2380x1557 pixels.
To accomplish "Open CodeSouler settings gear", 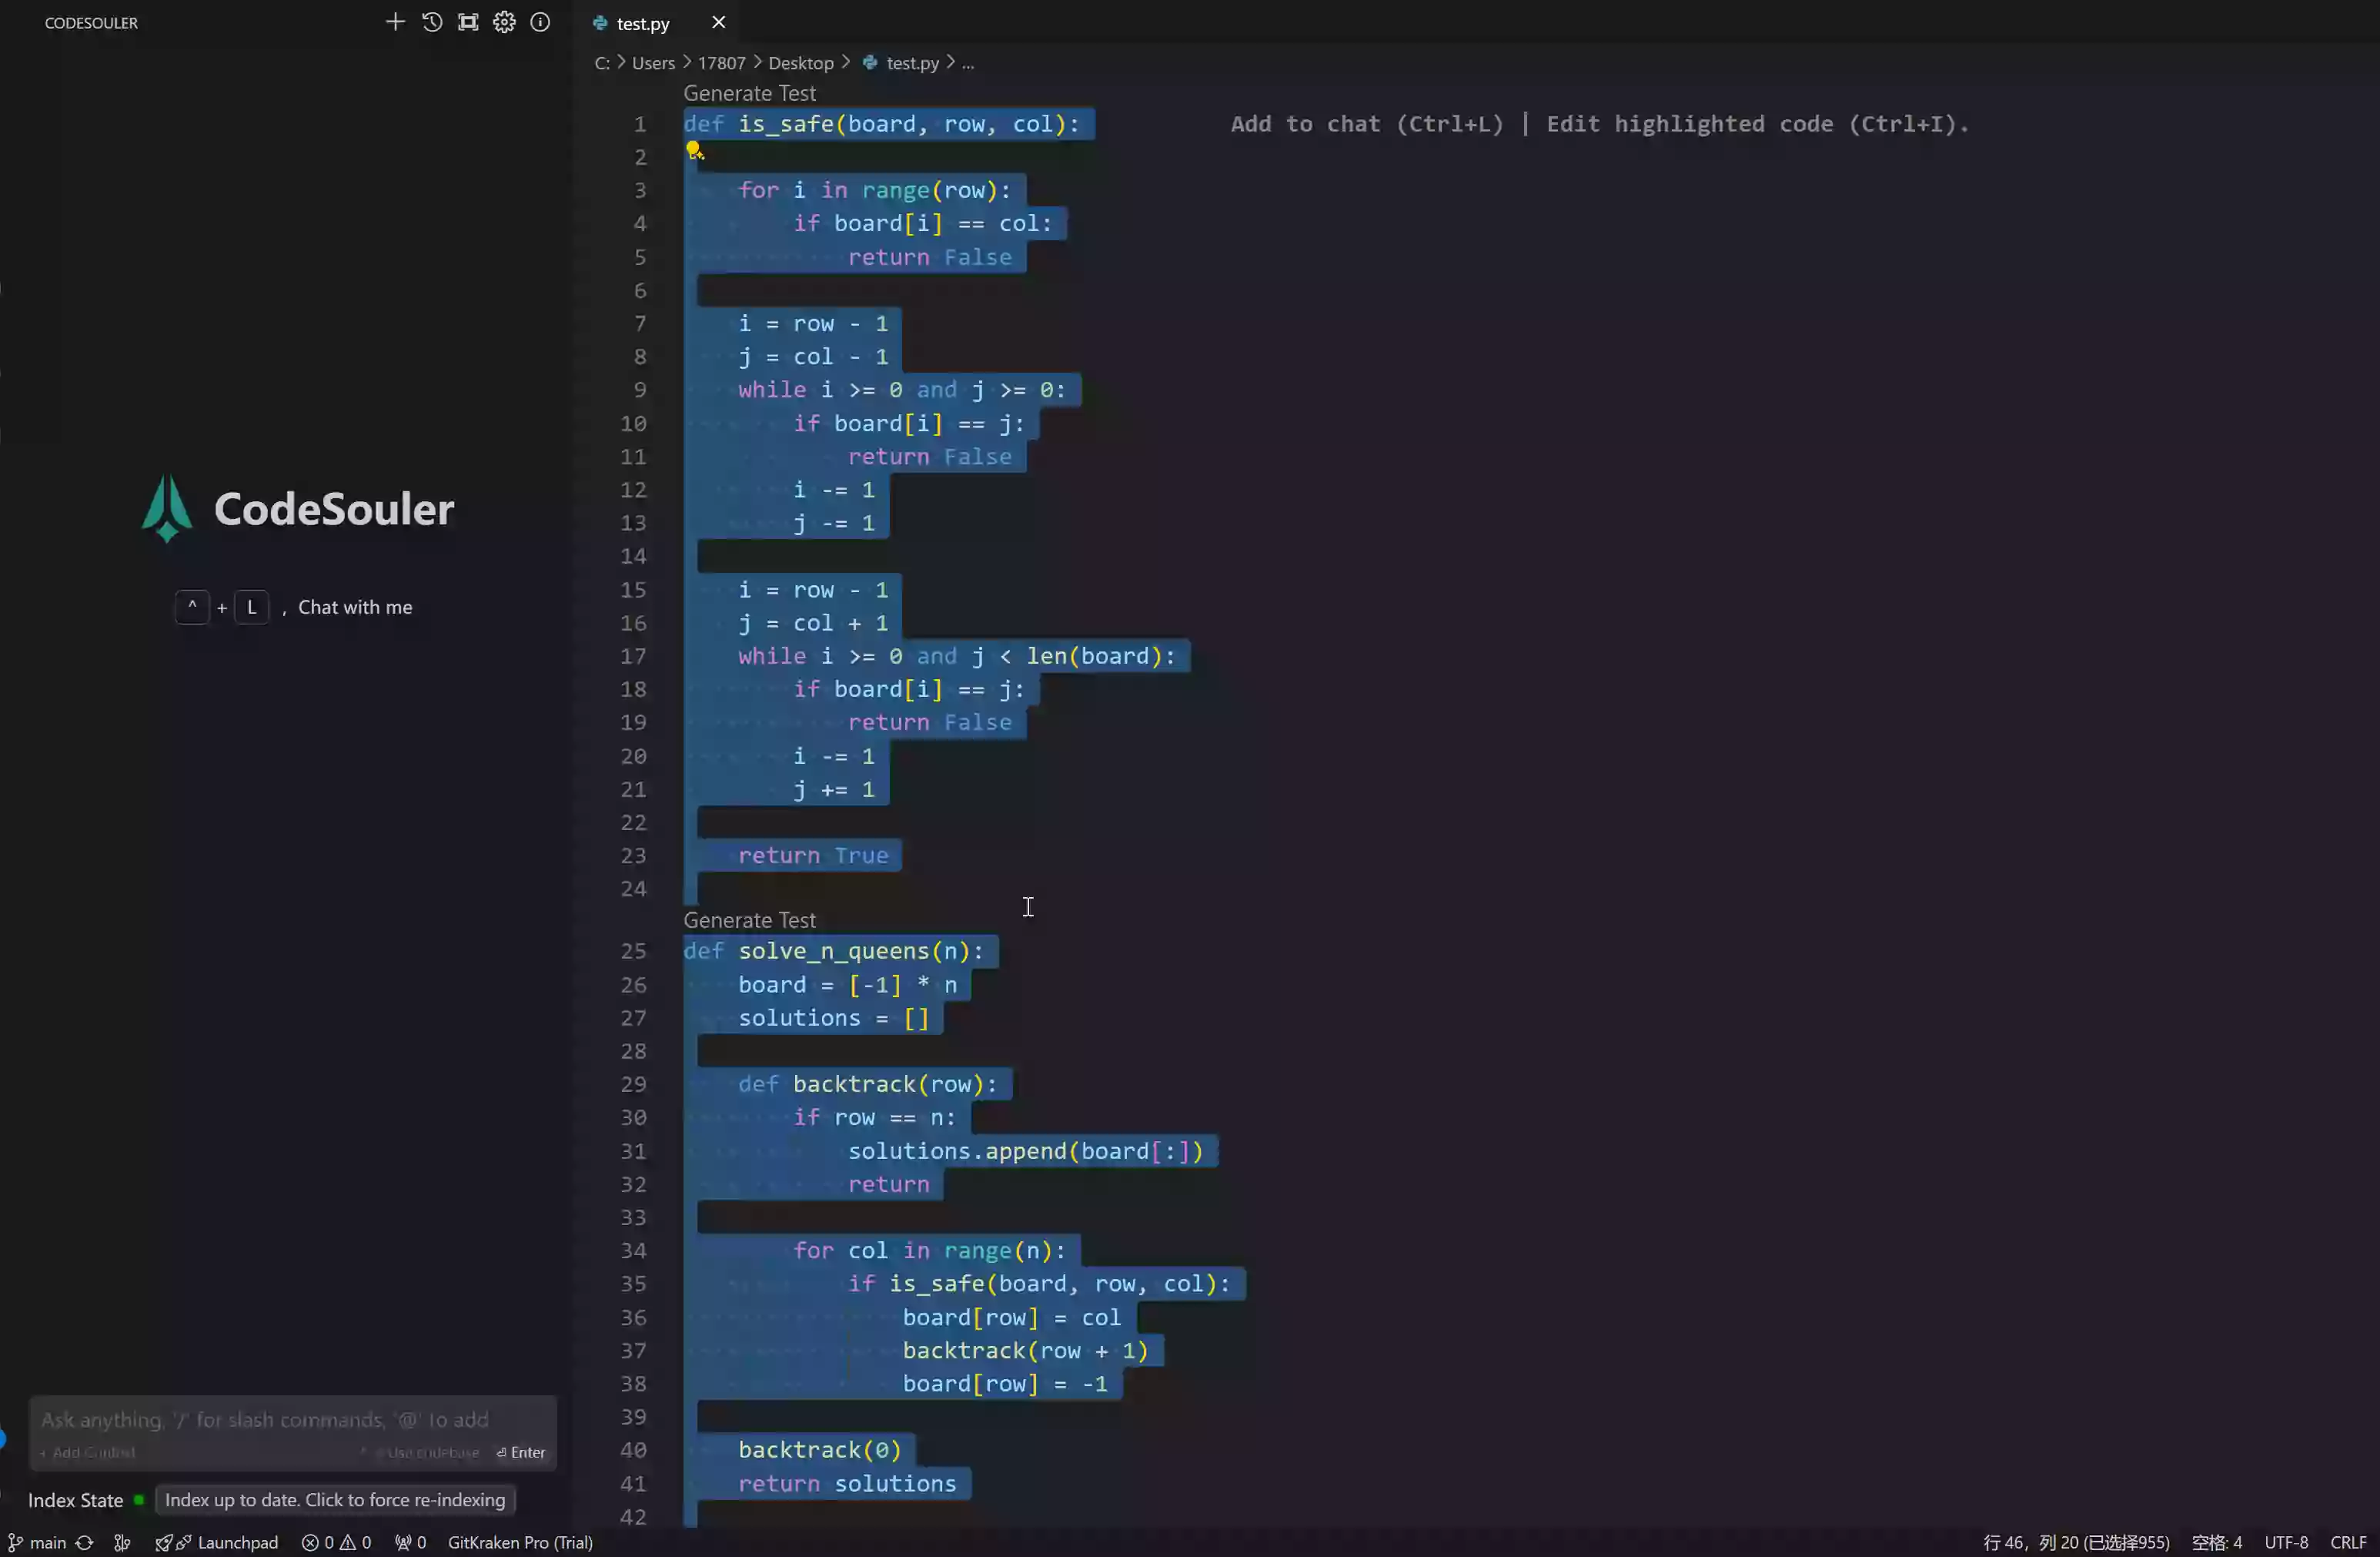I will (504, 22).
